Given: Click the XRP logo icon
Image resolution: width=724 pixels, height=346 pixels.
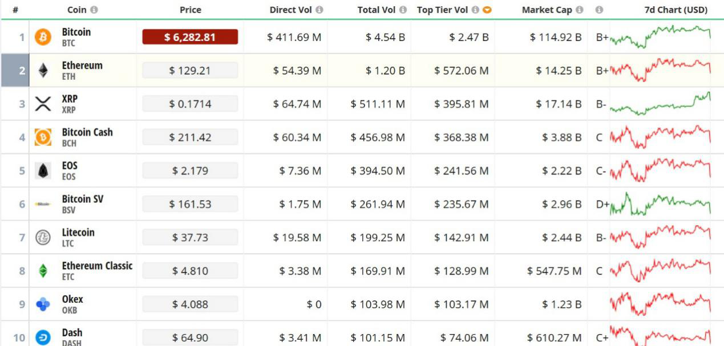Looking at the screenshot, I should point(43,104).
